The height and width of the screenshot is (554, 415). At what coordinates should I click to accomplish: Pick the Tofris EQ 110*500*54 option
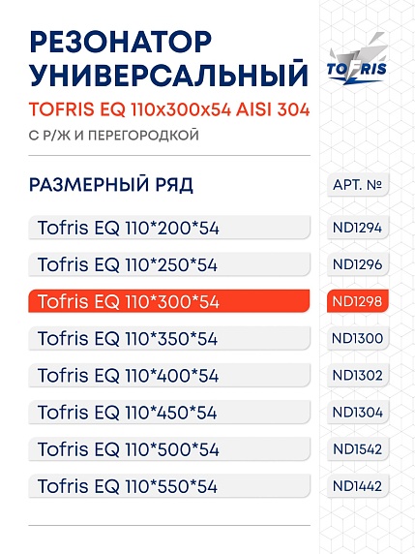[x=169, y=449]
